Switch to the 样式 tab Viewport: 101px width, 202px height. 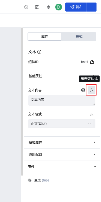[x=79, y=37]
